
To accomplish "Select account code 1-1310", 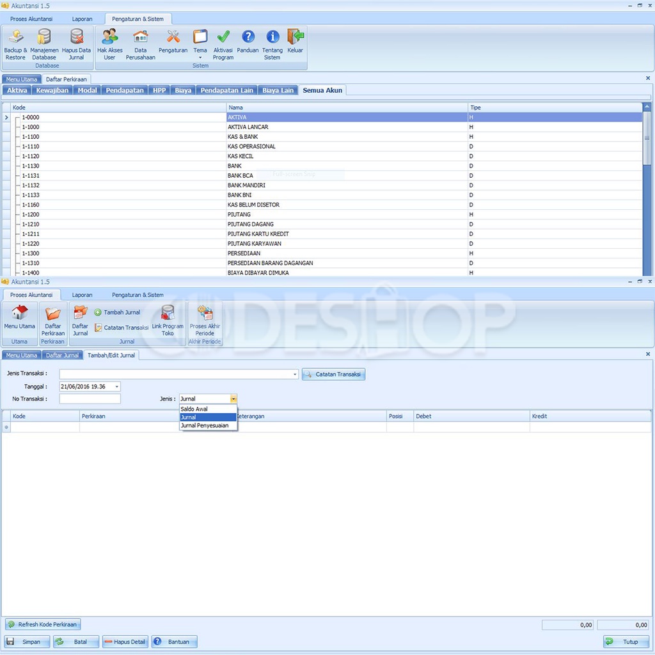I will (31, 263).
